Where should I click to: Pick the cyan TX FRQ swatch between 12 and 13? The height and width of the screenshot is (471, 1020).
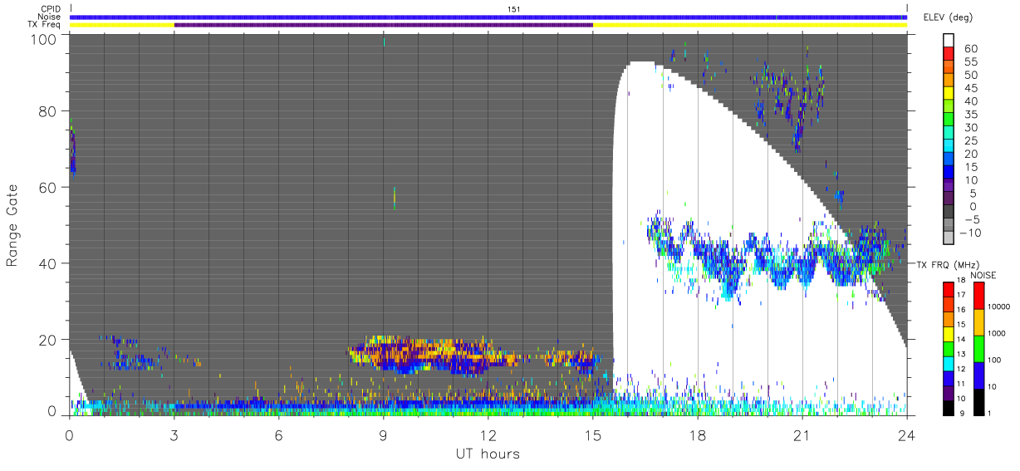949,362
